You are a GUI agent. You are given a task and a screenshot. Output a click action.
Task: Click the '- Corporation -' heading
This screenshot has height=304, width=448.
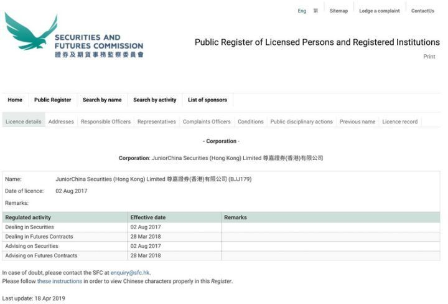tap(221, 141)
